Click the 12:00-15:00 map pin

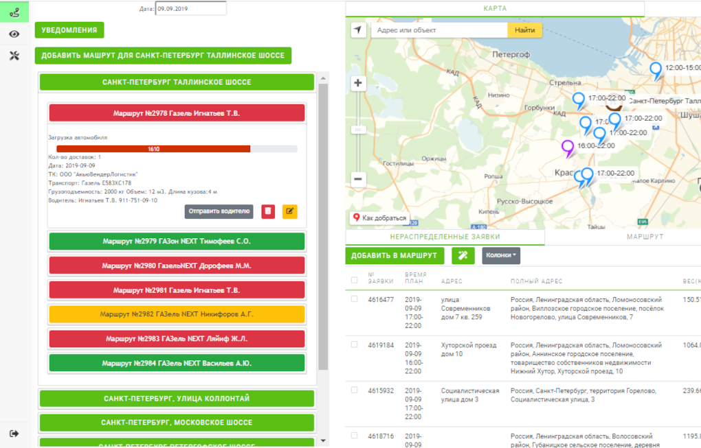coord(656,71)
